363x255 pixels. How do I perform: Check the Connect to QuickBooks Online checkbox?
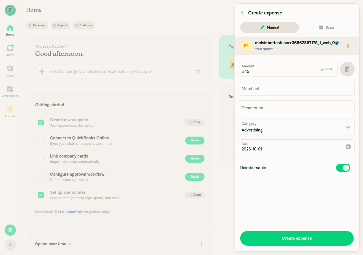(41, 141)
